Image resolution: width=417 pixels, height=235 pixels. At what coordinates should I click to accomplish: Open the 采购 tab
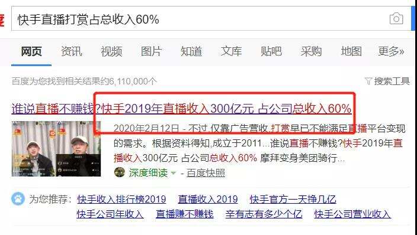coord(311,51)
